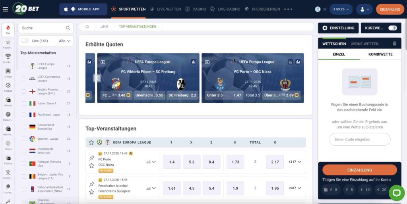The height and width of the screenshot is (204, 407).
Task: Check the Frankreich Ligue checkbox
Action: point(24,115)
